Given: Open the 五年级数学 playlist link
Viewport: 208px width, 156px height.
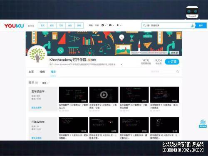Looking at the screenshot, I should [x=37, y=108].
